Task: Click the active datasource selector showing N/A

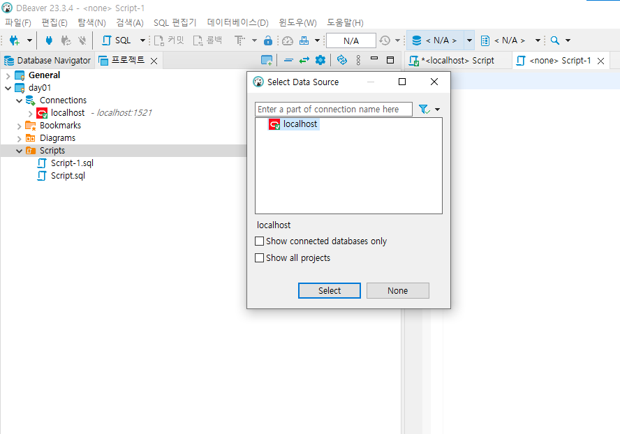Action: (x=435, y=40)
